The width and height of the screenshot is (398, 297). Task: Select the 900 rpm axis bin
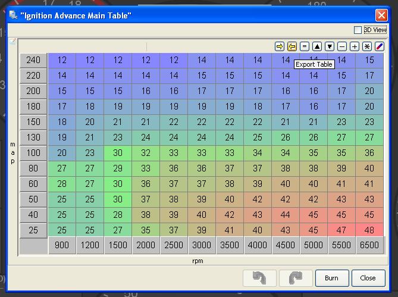tap(62, 245)
